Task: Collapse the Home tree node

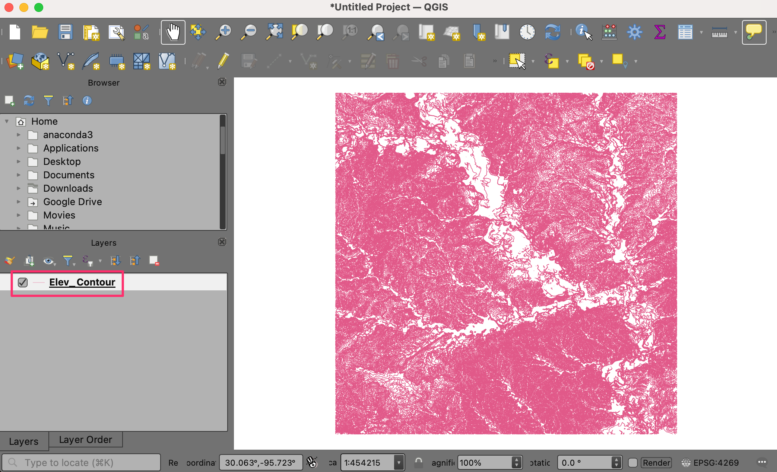Action: click(7, 121)
